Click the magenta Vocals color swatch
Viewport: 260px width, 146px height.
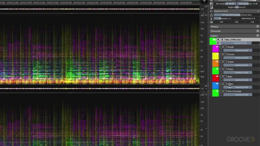(216, 49)
